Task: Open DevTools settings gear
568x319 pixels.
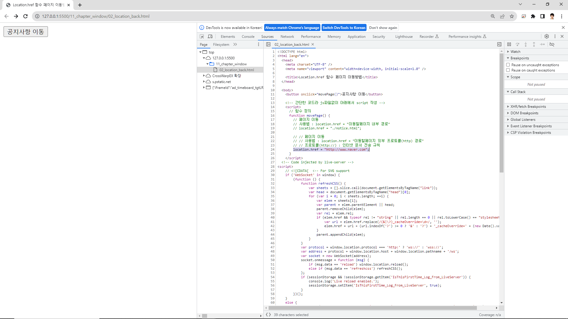Action: pos(547,36)
